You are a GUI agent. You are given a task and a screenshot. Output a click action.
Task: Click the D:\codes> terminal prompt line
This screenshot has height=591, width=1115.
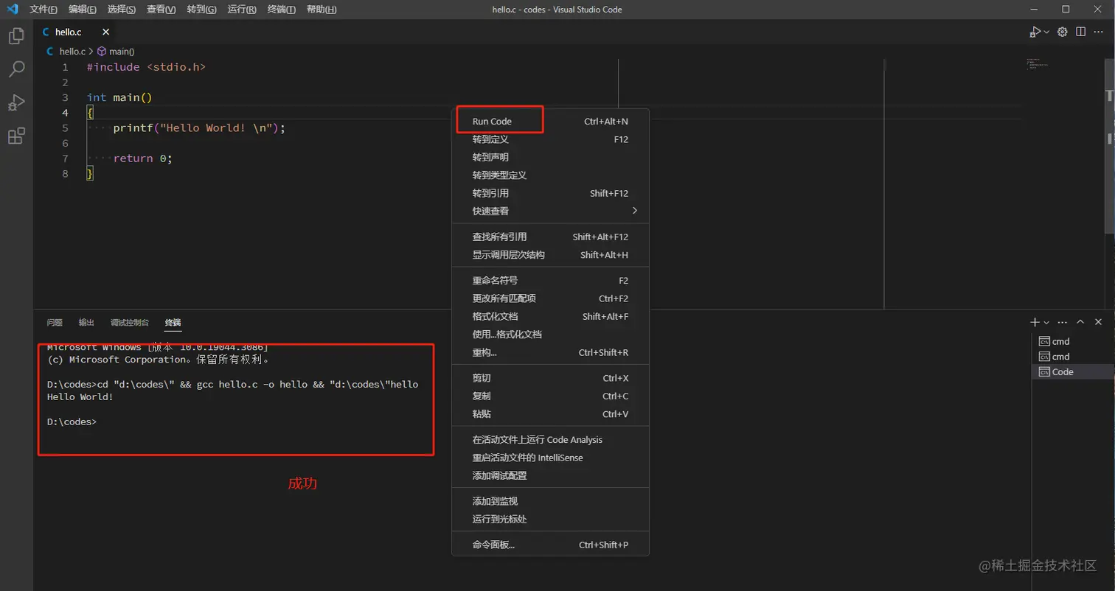tap(72, 422)
